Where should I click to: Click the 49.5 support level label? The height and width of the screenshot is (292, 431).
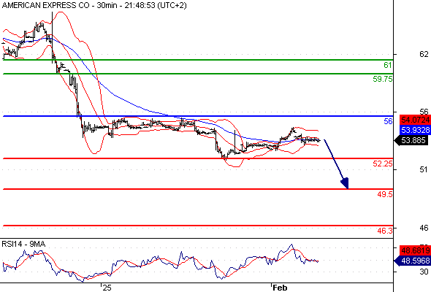pos(385,194)
